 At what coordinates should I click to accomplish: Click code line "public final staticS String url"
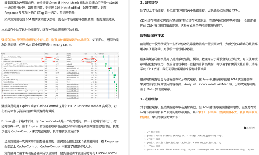pos(185,136)
